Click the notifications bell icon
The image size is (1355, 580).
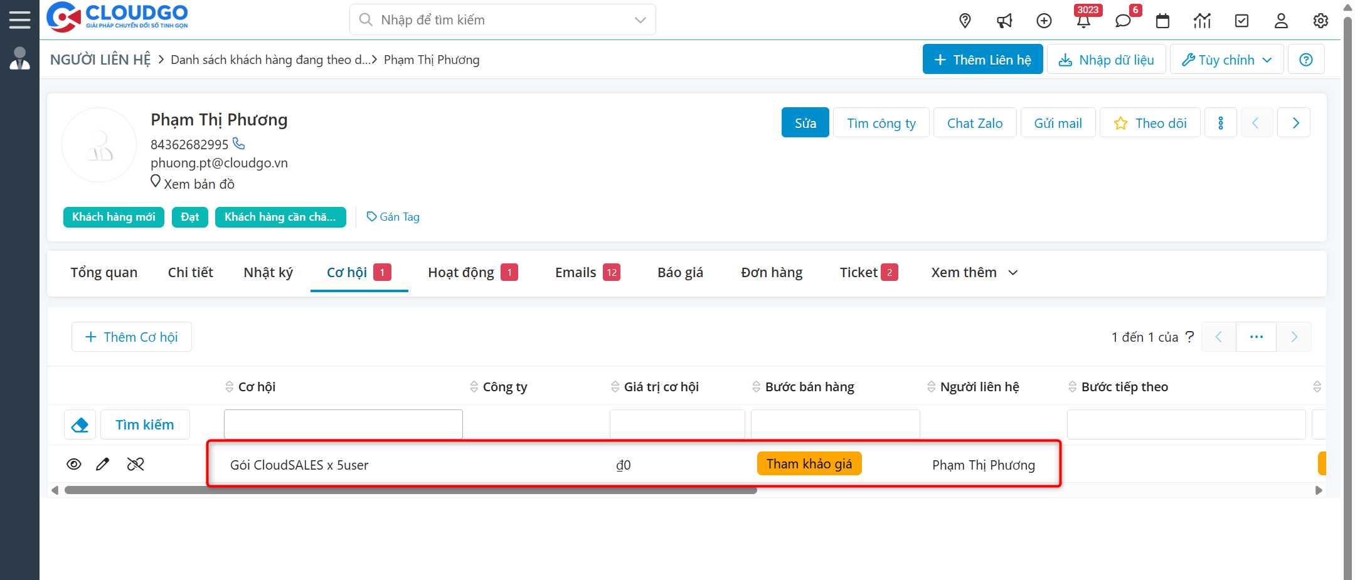[x=1083, y=21]
